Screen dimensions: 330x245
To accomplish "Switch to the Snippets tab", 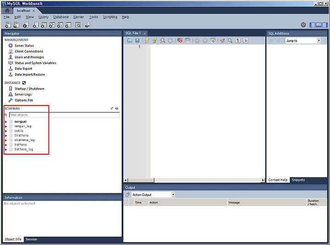I will point(298,180).
